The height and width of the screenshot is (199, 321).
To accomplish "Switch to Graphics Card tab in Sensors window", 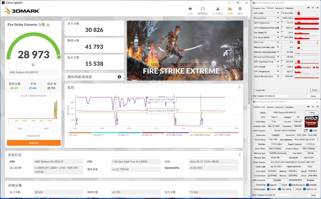I will click(x=259, y=8).
